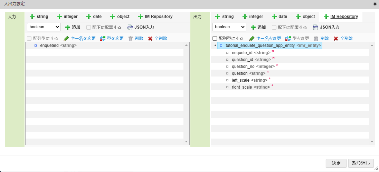Add object key in input panel
The image size is (379, 172).
120,17
